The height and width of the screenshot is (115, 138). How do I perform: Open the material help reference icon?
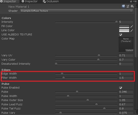tap(123, 6)
